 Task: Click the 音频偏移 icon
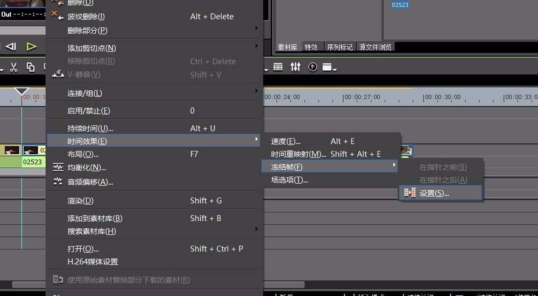point(58,182)
